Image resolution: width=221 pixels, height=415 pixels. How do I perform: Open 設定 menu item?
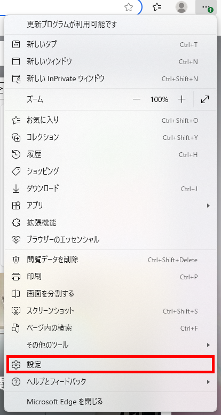tap(111, 365)
